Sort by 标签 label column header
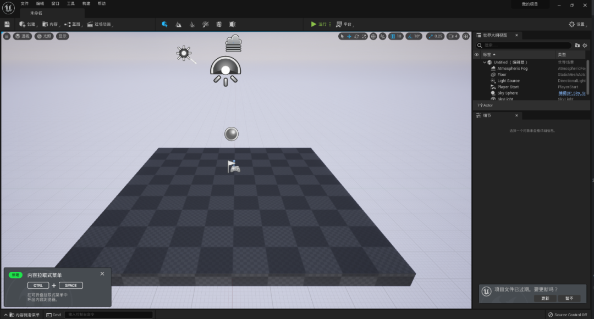The width and height of the screenshot is (594, 319). coord(518,54)
